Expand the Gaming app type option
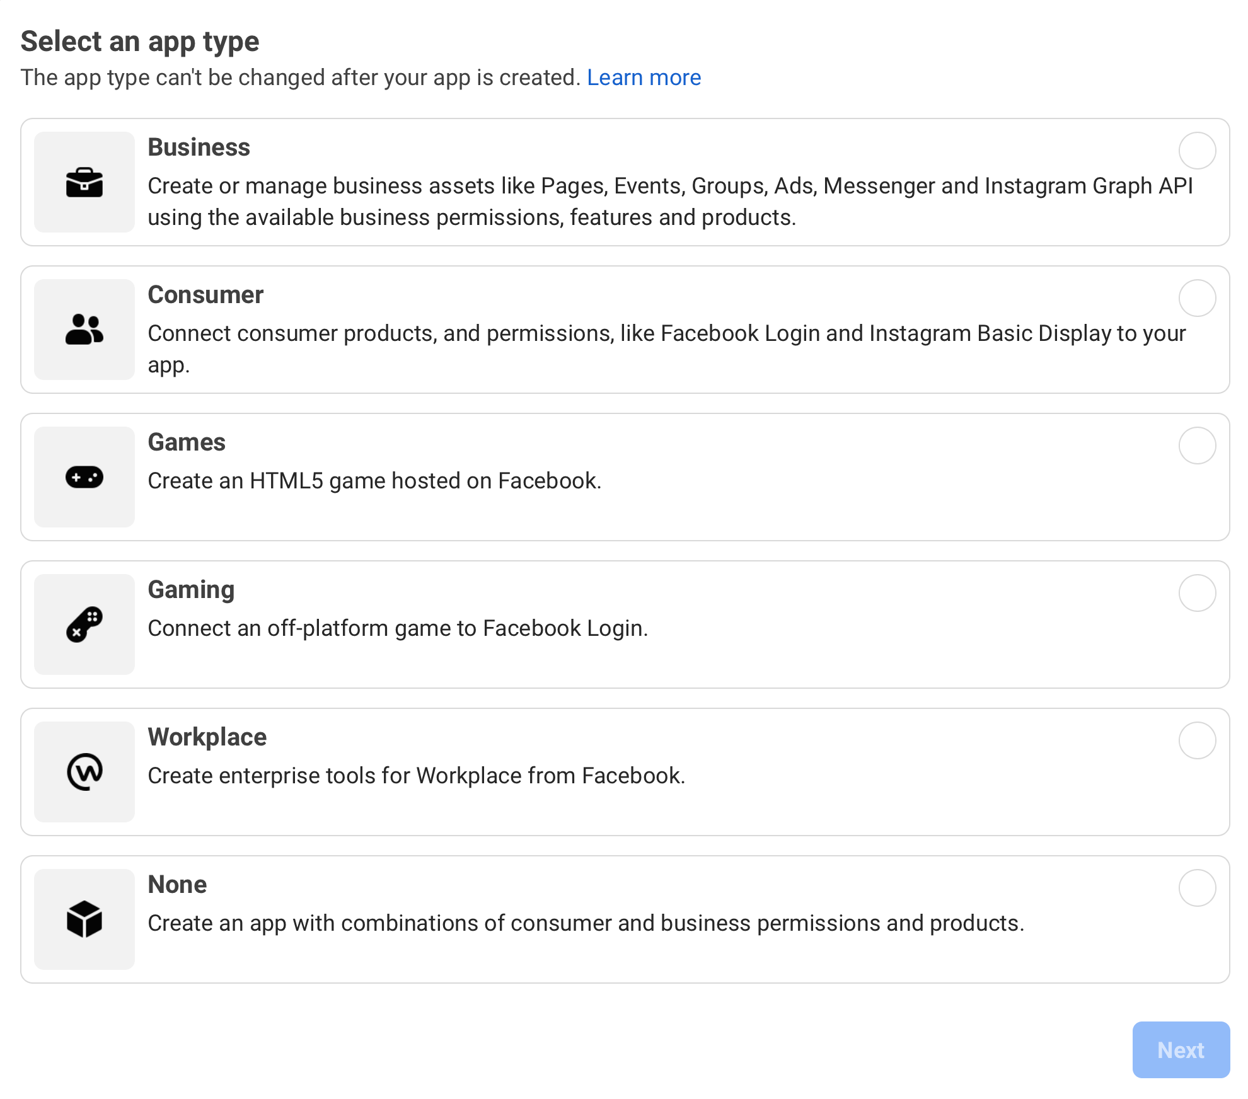The height and width of the screenshot is (1099, 1248). 1195,593
